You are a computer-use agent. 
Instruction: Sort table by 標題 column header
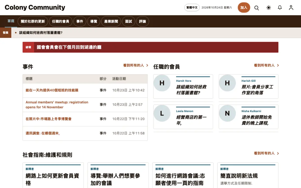point(29,79)
